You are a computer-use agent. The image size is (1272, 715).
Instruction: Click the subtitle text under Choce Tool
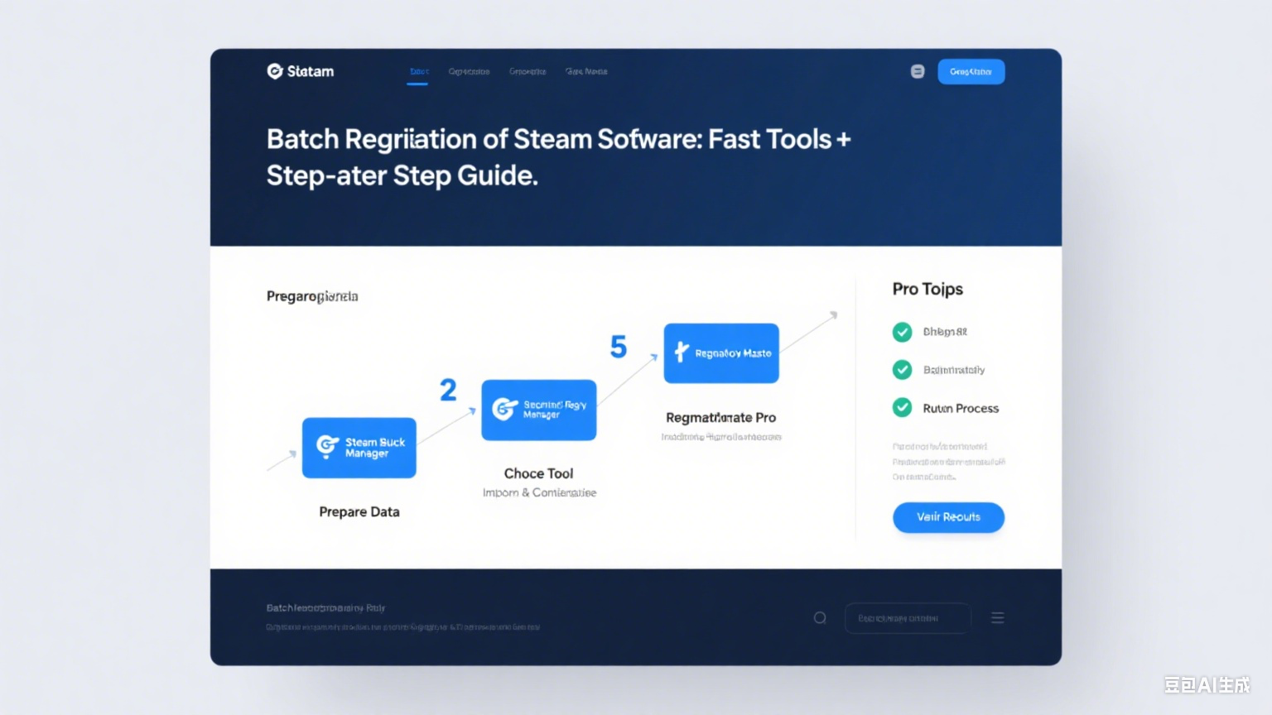pos(539,492)
